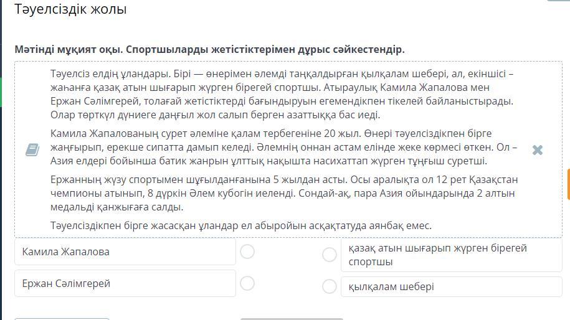Click the first paragraph beginning Тәуелсіз елдің ұландары

(282, 94)
